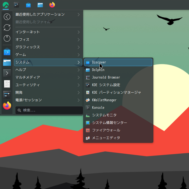Screen dimensions: 189x189
Task: Click the Dolphin folder icon in submenu
Action: point(88,70)
